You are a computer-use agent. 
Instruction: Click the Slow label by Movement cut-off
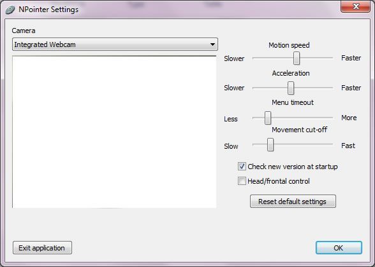[231, 146]
